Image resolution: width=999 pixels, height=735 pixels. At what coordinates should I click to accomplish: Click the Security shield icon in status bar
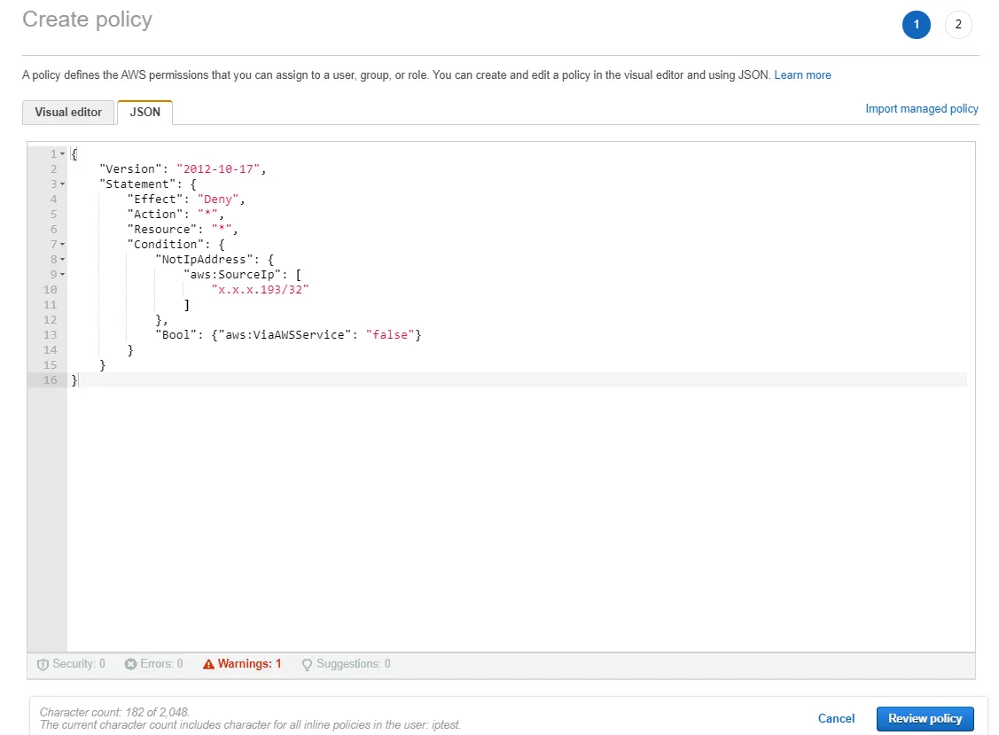(43, 664)
